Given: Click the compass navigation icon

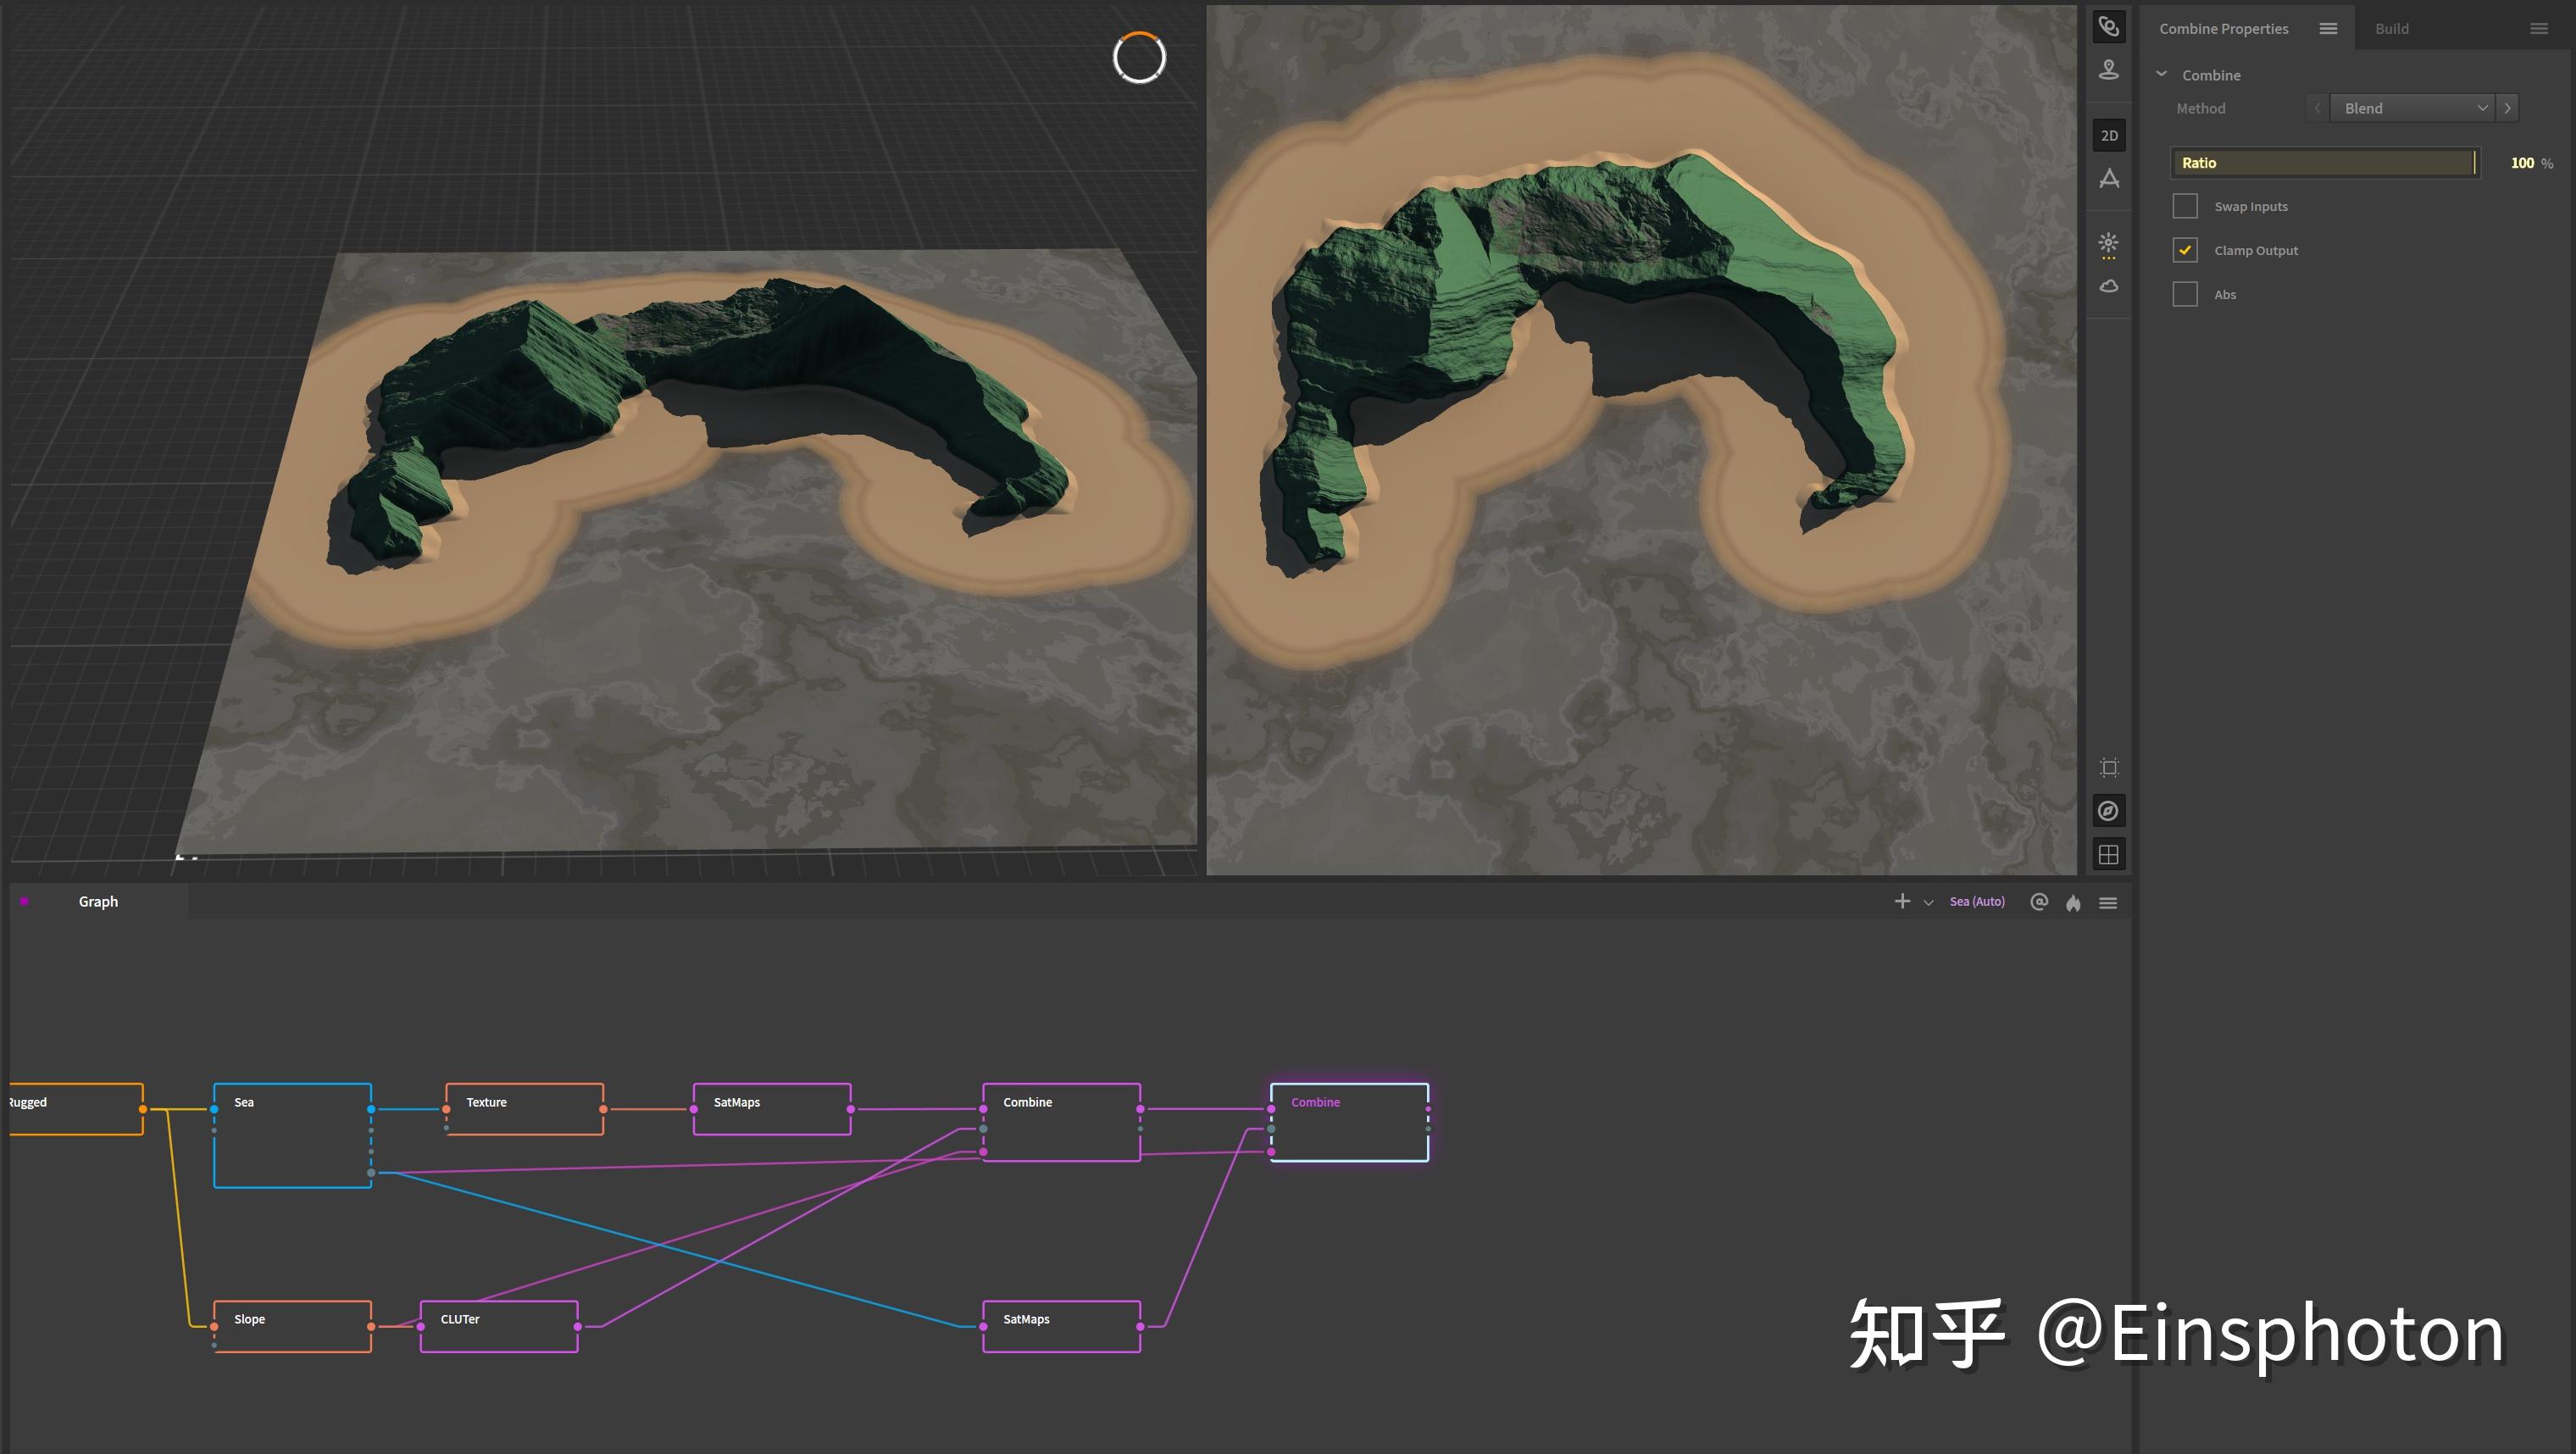Looking at the screenshot, I should [x=2108, y=811].
